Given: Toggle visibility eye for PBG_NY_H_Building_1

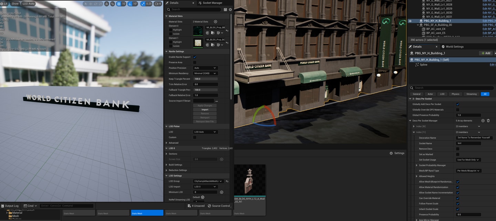Looking at the screenshot, I should [410, 21].
